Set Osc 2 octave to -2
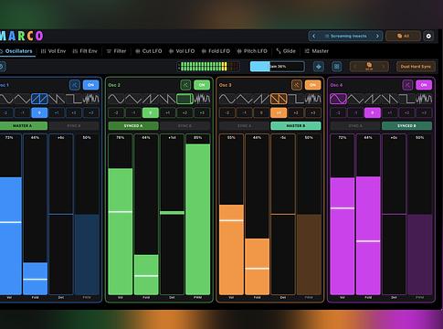Image resolution: width=443 pixels, height=329 pixels. [x=116, y=113]
